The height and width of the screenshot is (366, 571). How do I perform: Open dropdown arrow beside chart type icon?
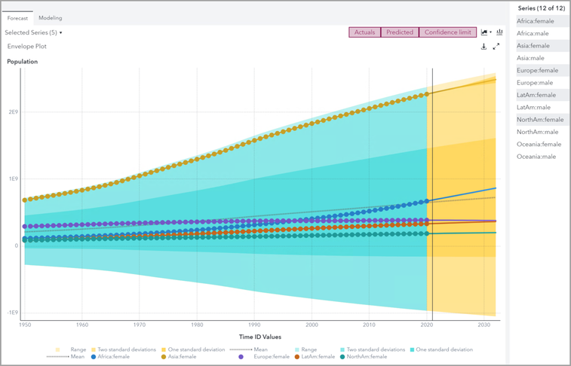pos(490,32)
